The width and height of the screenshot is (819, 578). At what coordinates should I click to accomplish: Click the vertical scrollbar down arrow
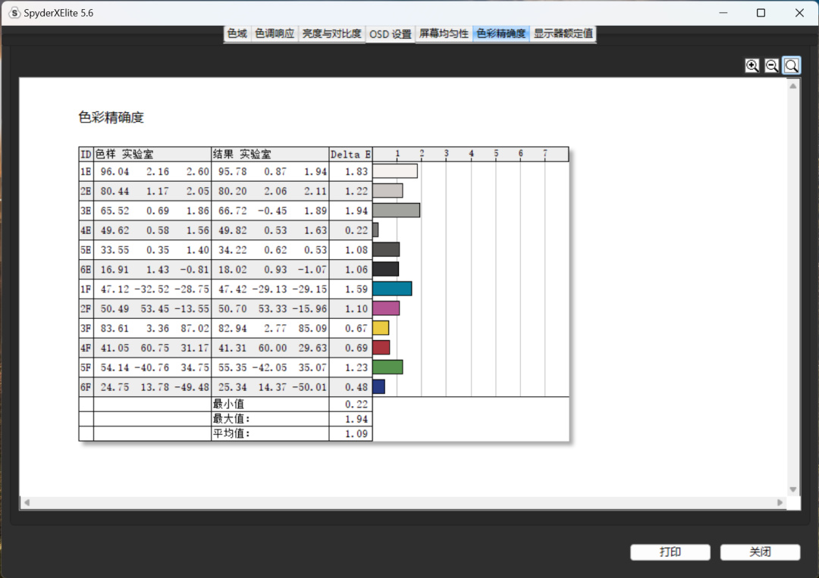793,489
